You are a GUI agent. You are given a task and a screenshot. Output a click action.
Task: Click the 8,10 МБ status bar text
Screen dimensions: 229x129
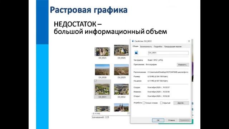pyautogui.click(x=96, y=114)
